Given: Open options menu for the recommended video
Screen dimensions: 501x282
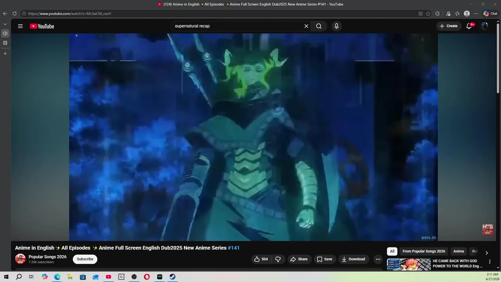Looking at the screenshot, I should tap(490, 262).
